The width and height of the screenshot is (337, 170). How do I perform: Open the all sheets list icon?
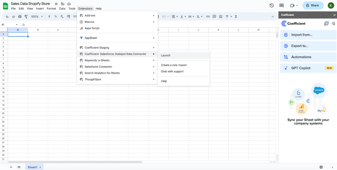[19, 167]
